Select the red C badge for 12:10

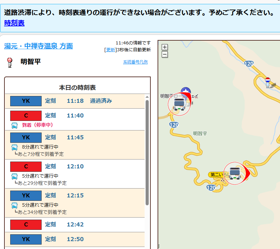tap(26, 166)
